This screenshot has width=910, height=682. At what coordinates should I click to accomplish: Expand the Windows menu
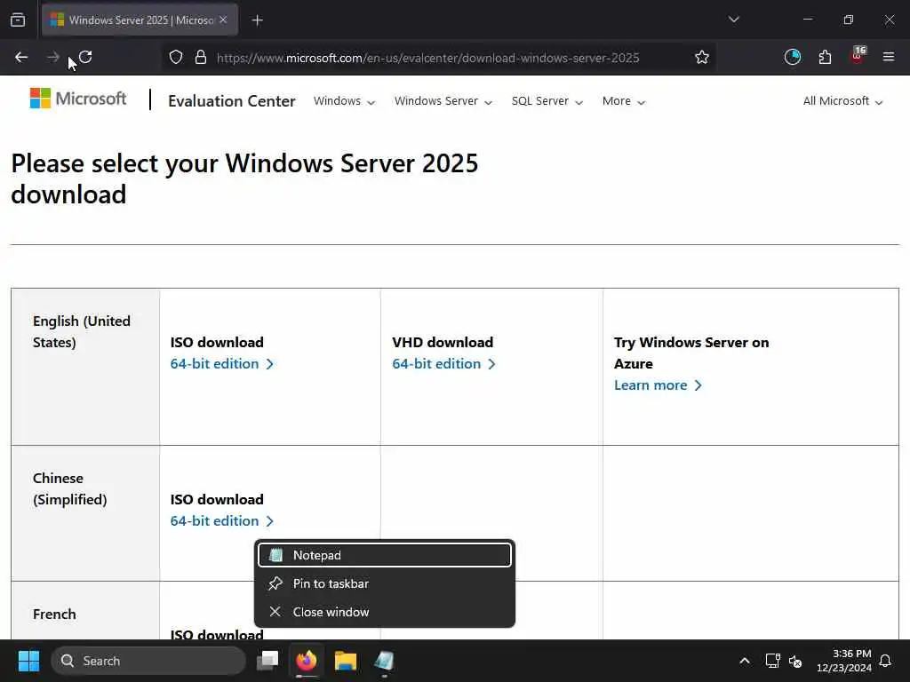tap(344, 101)
